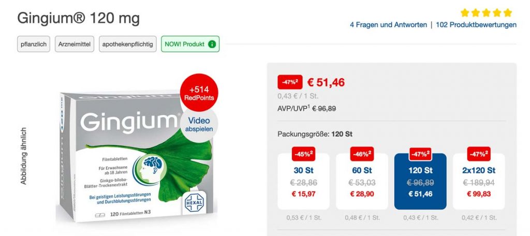Click the pflanzlich tag
The height and width of the screenshot is (236, 530).
click(34, 45)
